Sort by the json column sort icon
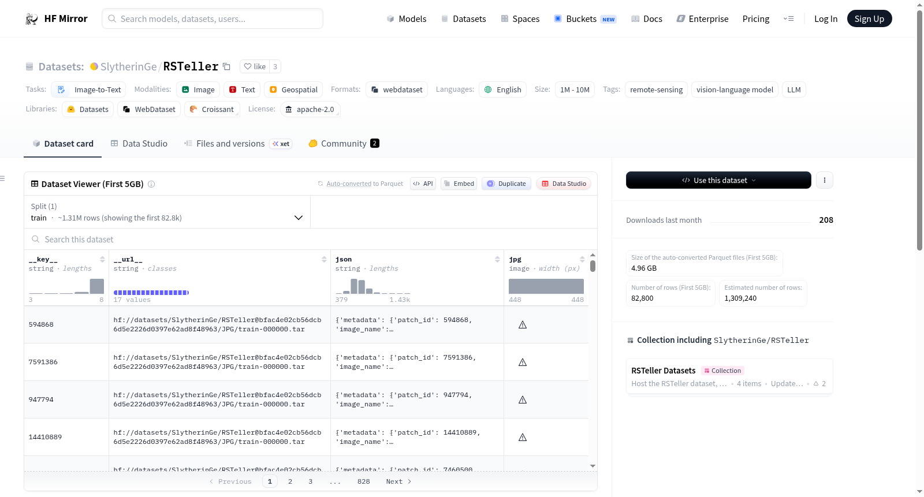 point(497,259)
